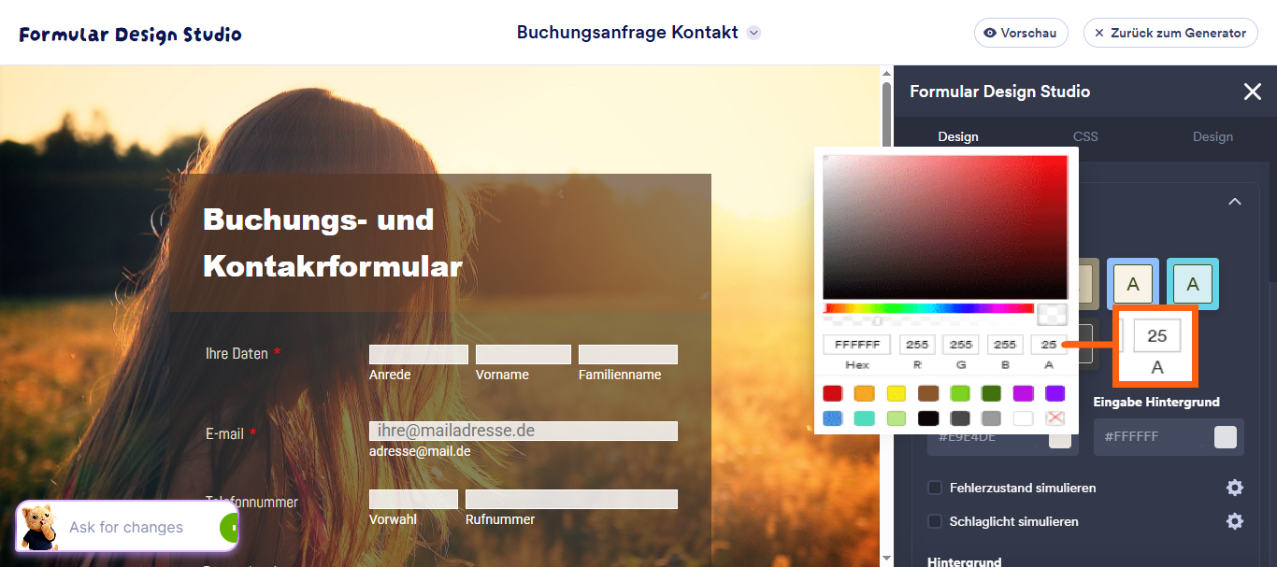Pick the yellow preset swatch
The image size is (1277, 567).
pyautogui.click(x=897, y=393)
